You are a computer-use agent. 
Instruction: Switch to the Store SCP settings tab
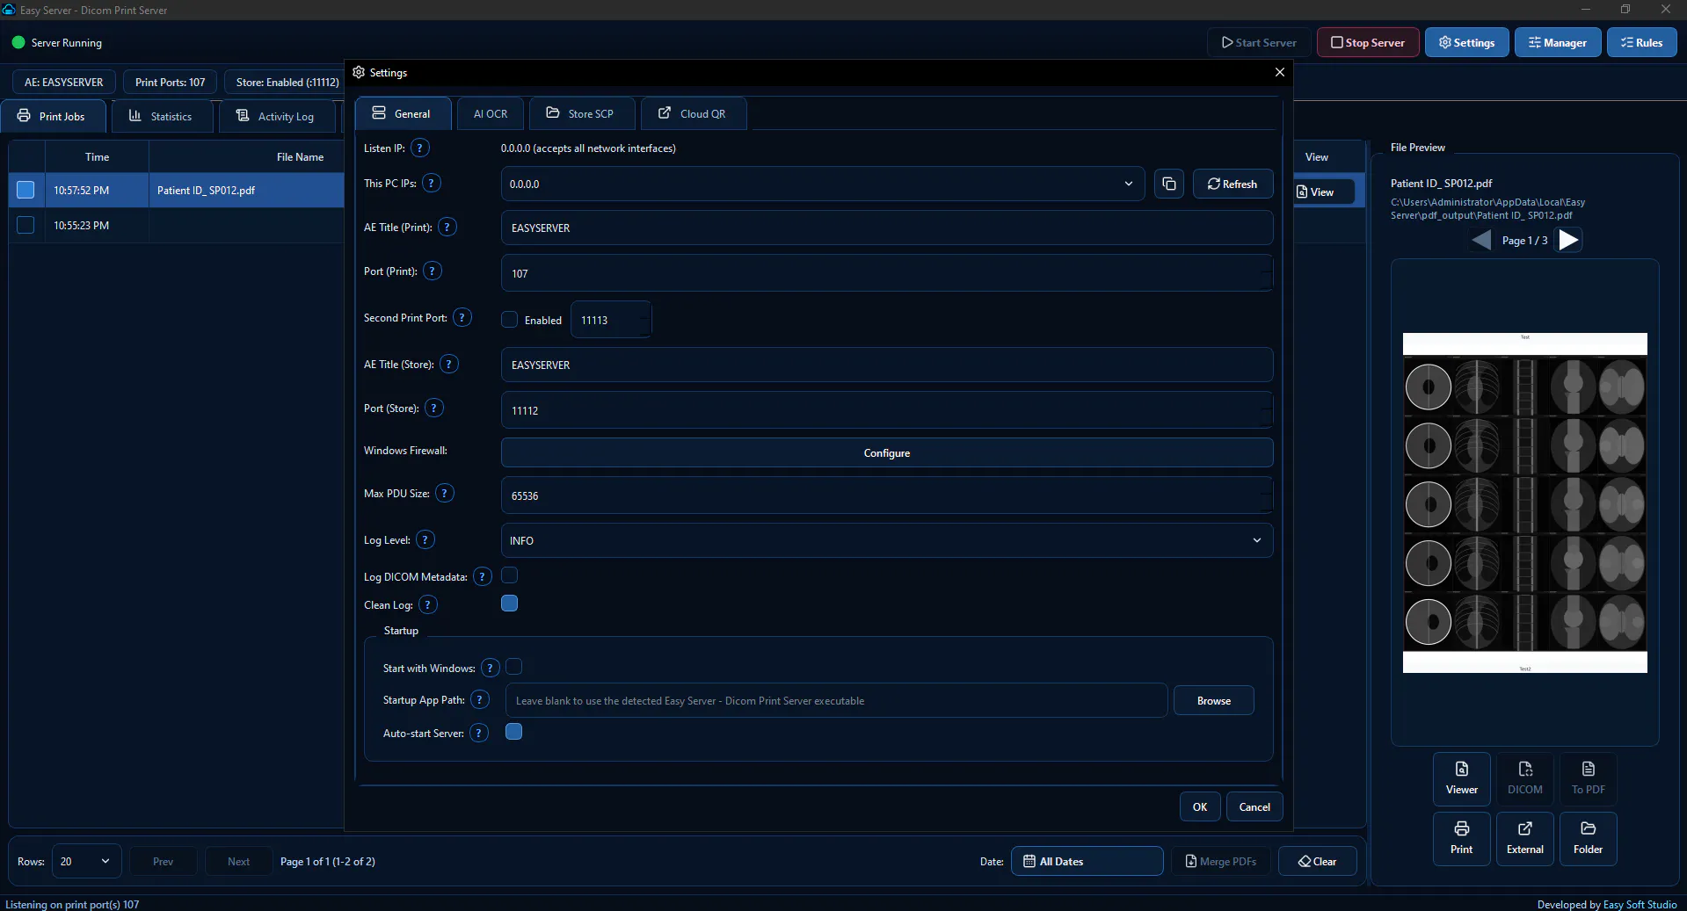pyautogui.click(x=581, y=113)
